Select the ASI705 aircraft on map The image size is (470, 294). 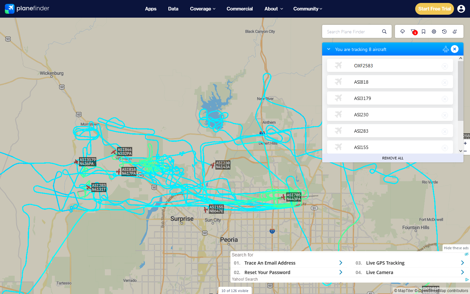pos(283,197)
